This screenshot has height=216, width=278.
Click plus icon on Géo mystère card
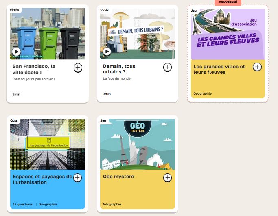point(167,178)
